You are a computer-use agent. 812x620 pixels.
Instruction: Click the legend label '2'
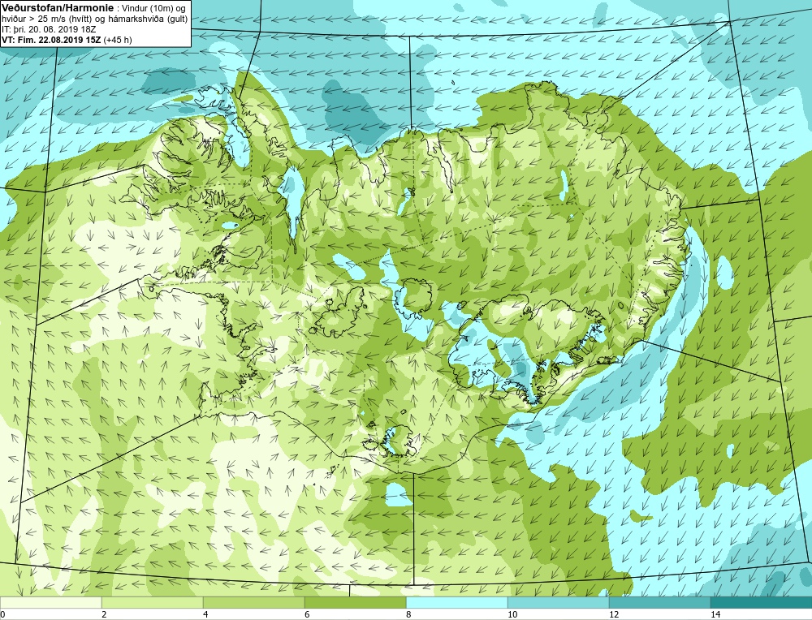[x=104, y=614]
